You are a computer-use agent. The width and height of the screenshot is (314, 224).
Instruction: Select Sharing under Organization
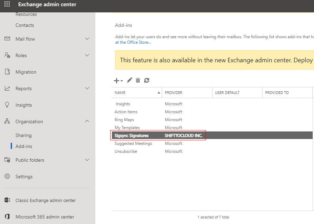tap(23, 135)
